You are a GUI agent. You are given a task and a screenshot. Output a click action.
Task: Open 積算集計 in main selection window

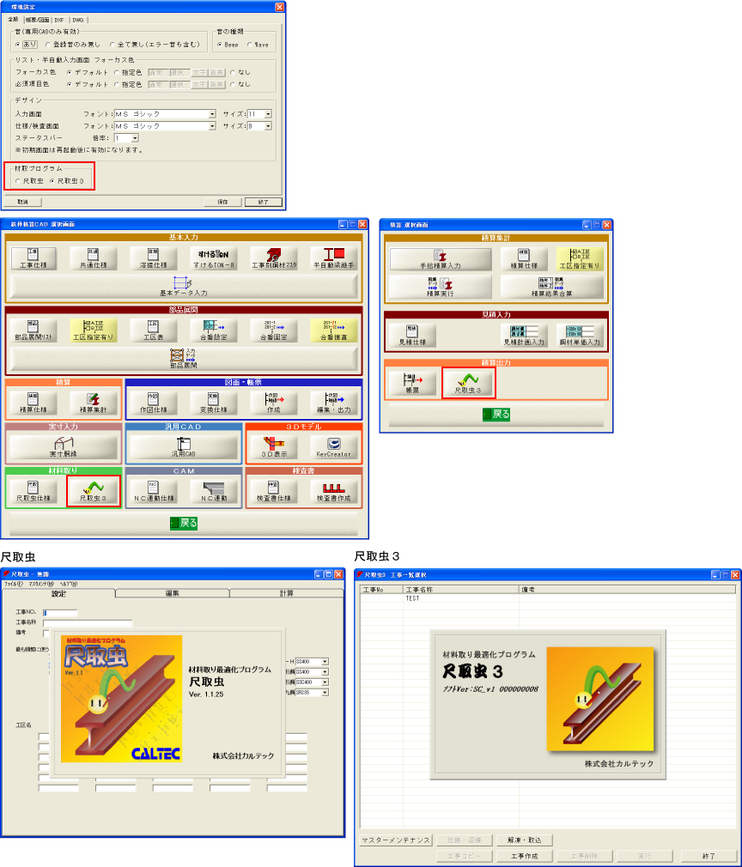[93, 403]
